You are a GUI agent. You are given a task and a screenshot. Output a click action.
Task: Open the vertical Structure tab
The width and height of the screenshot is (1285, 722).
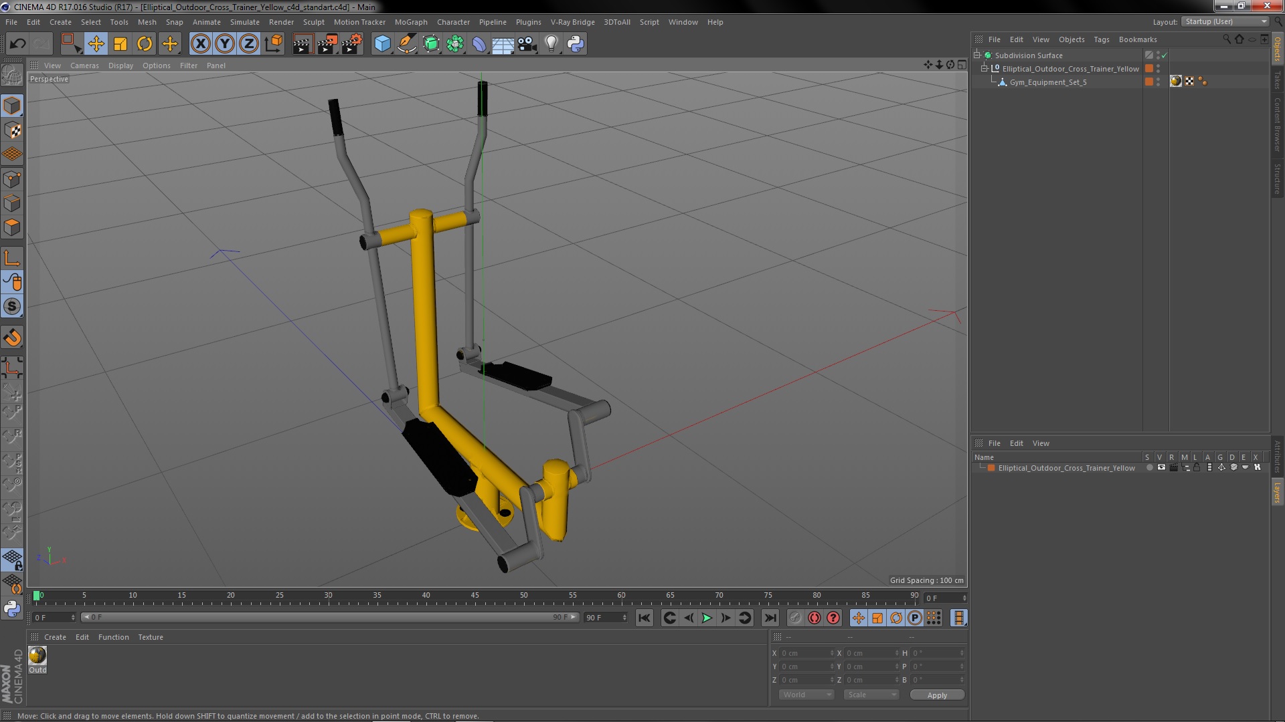click(1278, 178)
